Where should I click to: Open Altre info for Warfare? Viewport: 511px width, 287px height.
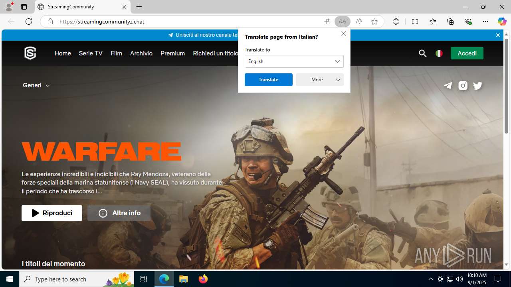point(119,213)
